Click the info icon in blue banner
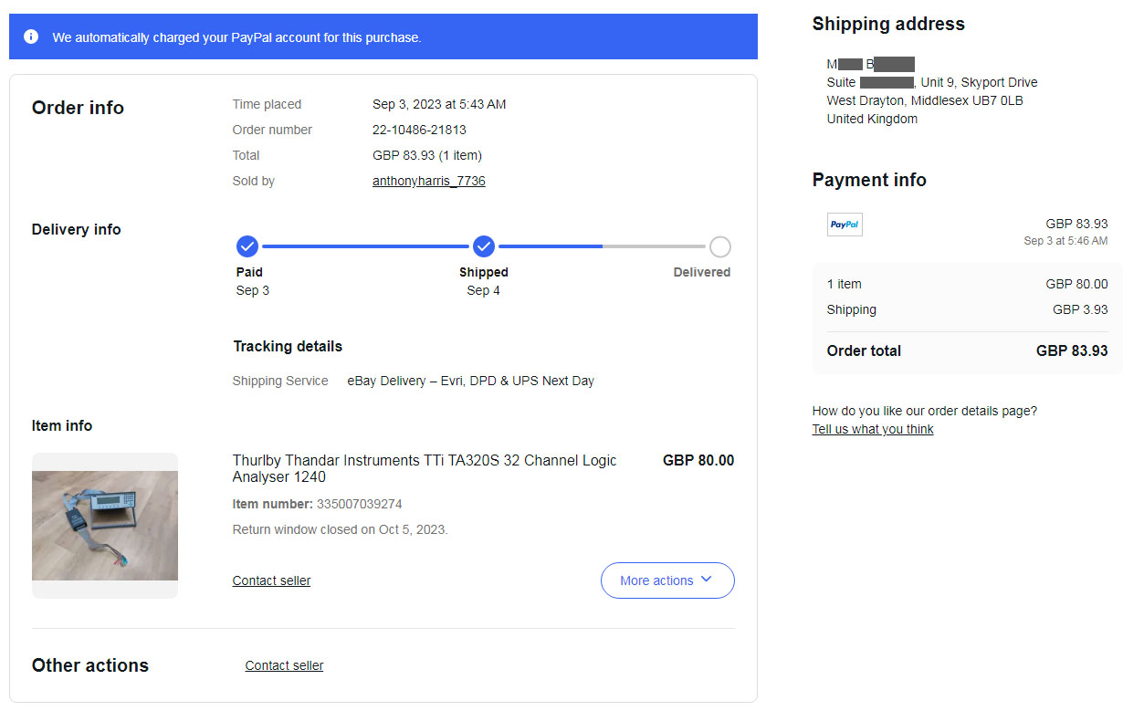 tap(31, 37)
